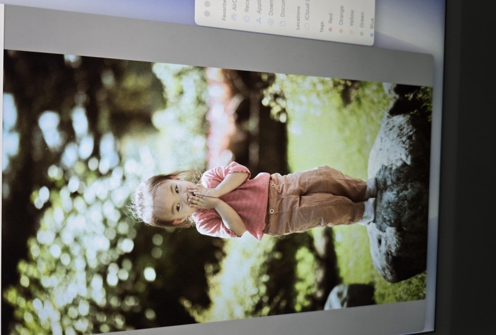
Task: Select the Blue tag
Action: (x=371, y=27)
